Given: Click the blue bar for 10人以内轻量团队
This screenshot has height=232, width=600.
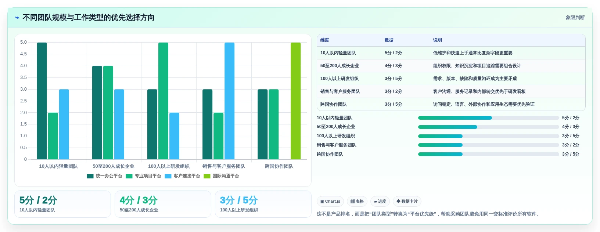Looking at the screenshot, I should pyautogui.click(x=64, y=124).
